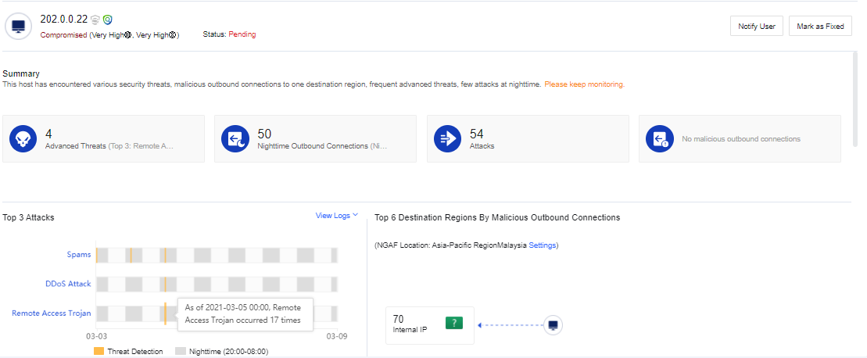Click the monitor icon in connection diagram

(554, 324)
